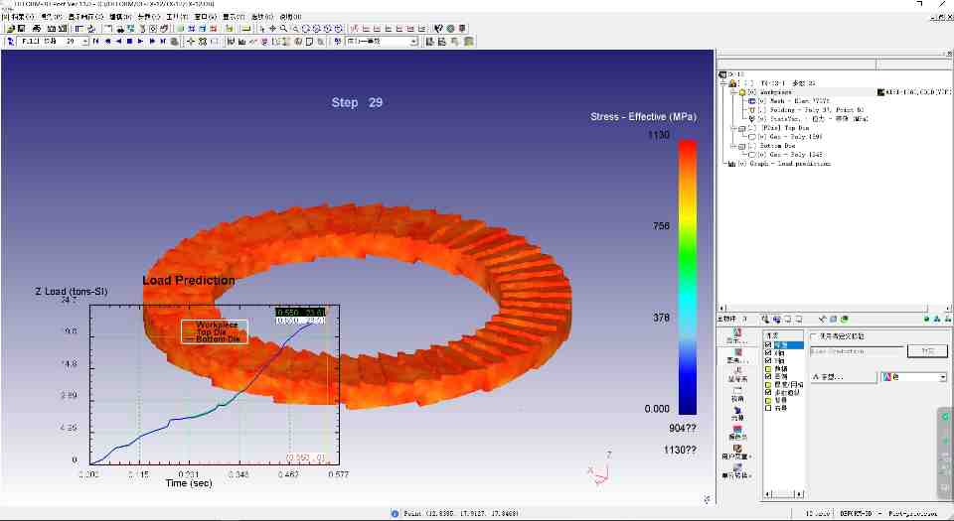Open the state variable dropdown in toolbar
Screen dimensions: 954x521
coord(413,42)
